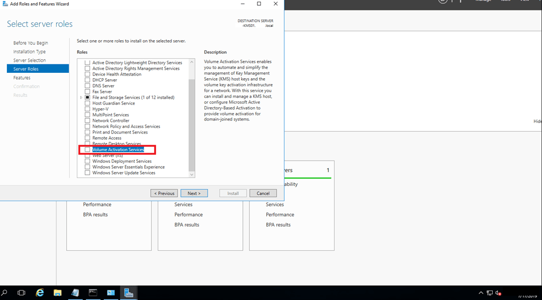Go to the Installation Type step
542x300 pixels.
point(30,51)
